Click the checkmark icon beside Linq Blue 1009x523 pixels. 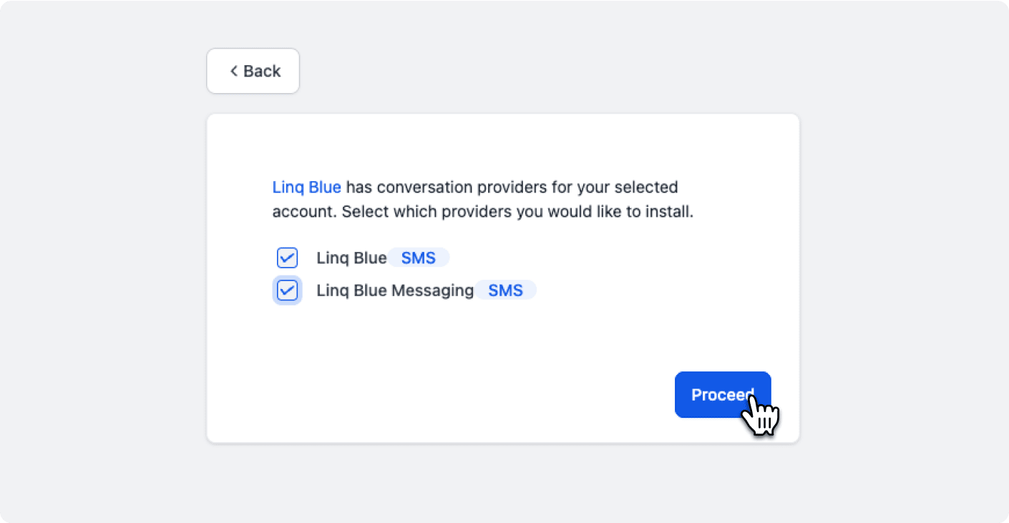pos(287,258)
